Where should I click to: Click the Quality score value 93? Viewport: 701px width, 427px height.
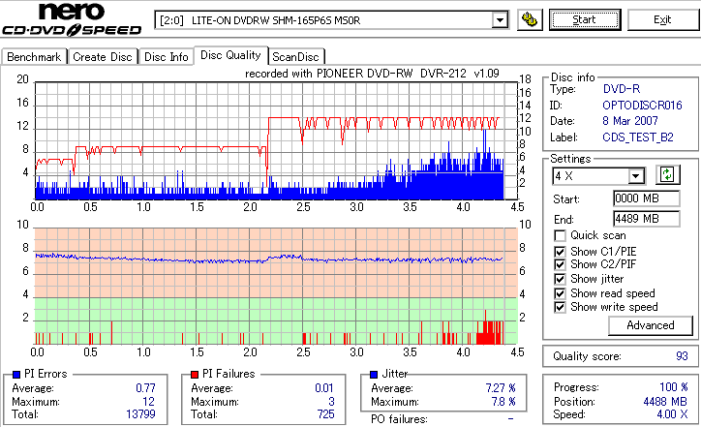pyautogui.click(x=682, y=356)
